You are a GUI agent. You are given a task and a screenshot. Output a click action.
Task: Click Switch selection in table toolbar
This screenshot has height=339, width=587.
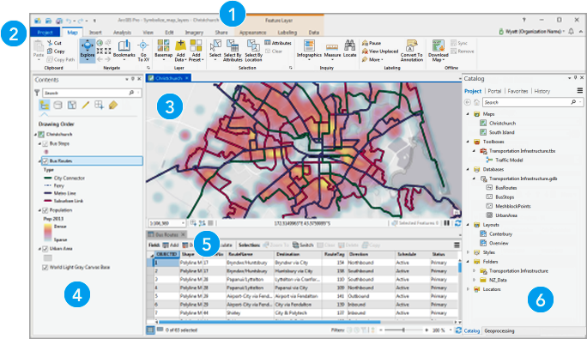click(x=303, y=245)
